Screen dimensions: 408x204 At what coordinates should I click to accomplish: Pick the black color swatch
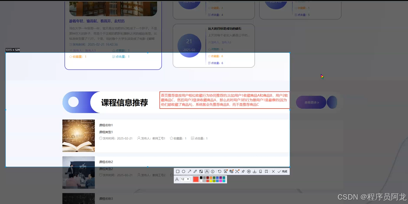click(x=201, y=178)
